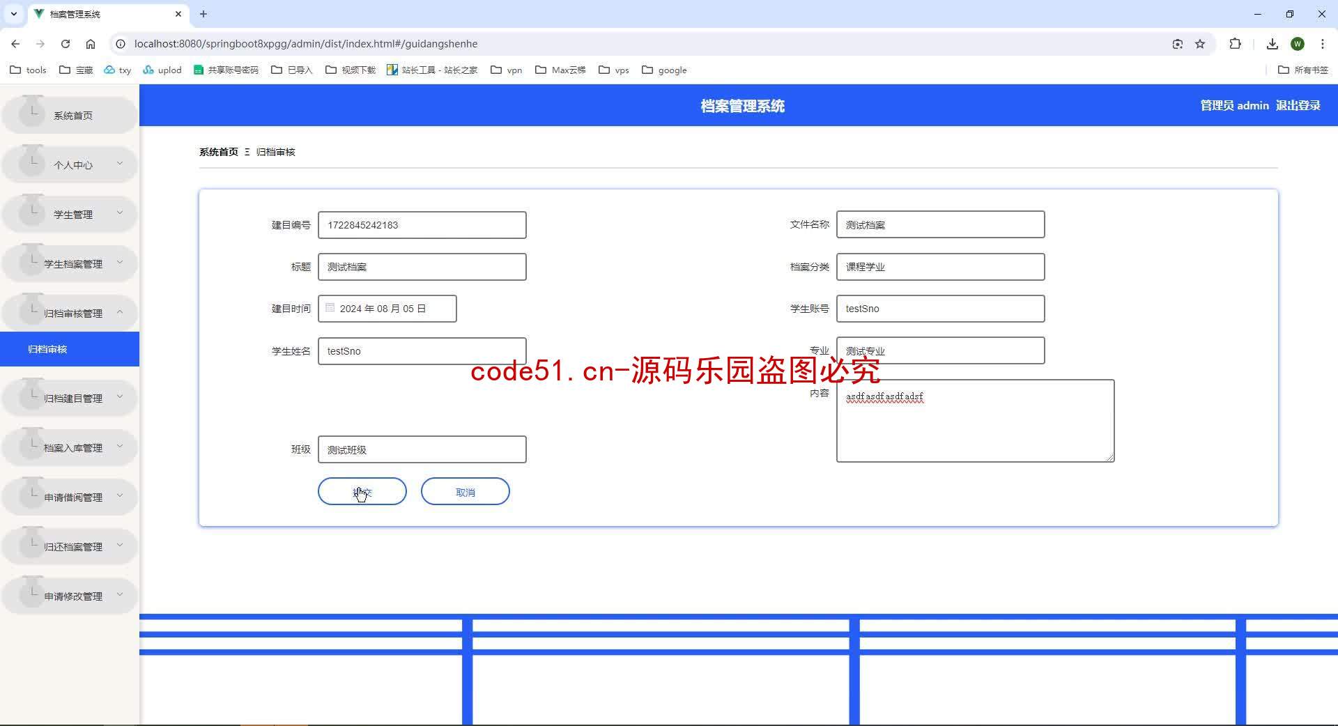Screen dimensions: 1338x726
Task: Click the 管理员 admin label
Action: tap(1234, 105)
